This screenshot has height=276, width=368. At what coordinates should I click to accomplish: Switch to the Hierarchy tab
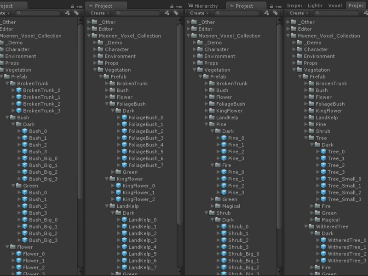tap(203, 6)
